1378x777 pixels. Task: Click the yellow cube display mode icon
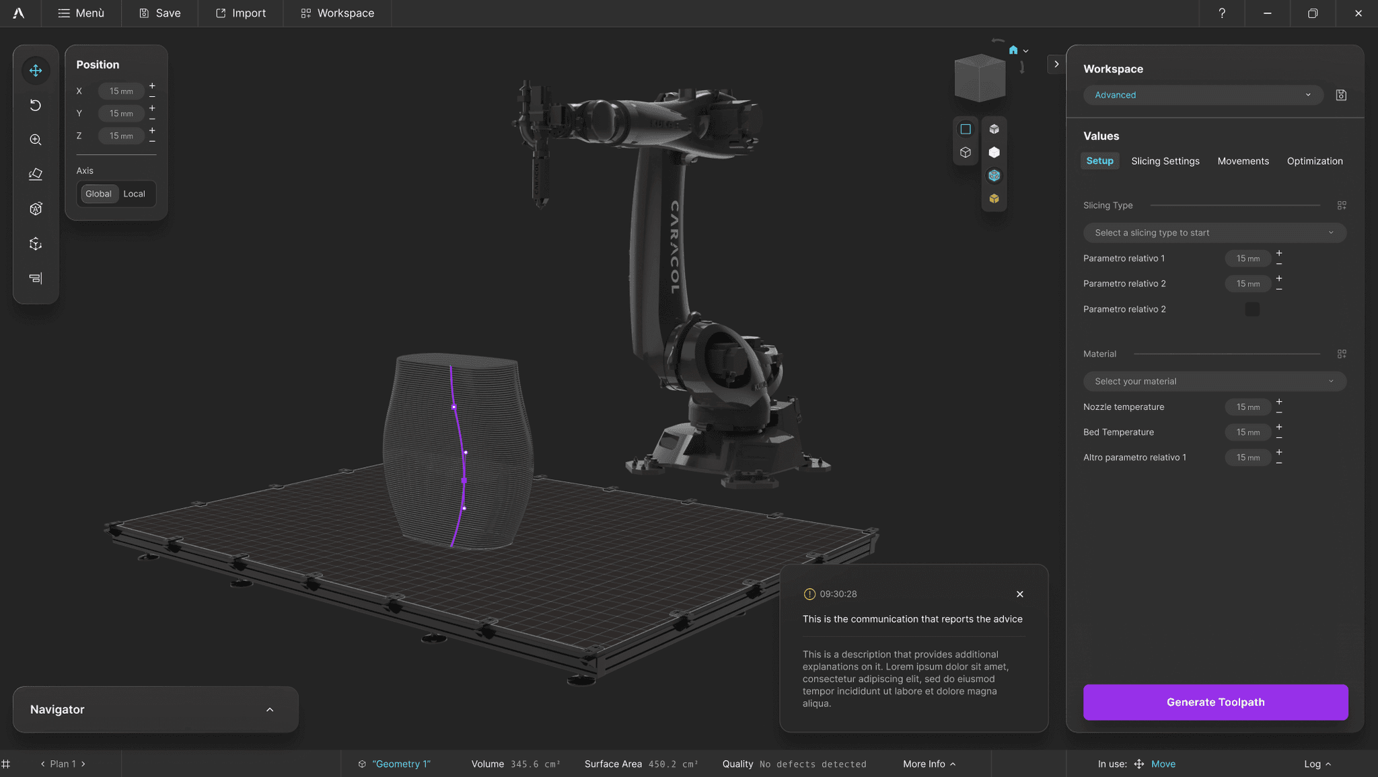(994, 199)
